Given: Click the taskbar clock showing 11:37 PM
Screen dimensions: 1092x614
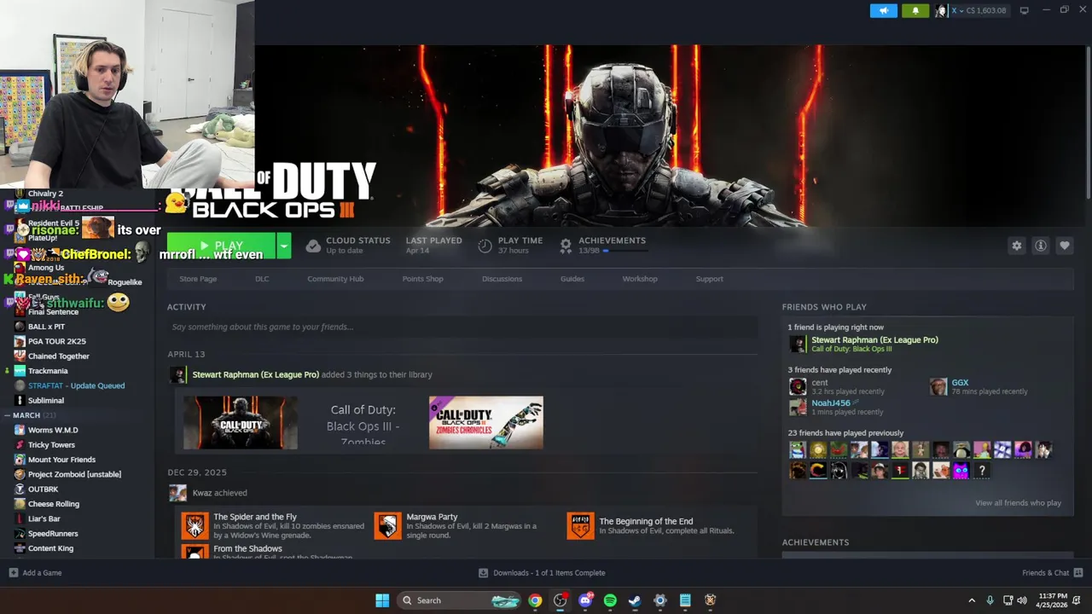Looking at the screenshot, I should click(x=1053, y=600).
